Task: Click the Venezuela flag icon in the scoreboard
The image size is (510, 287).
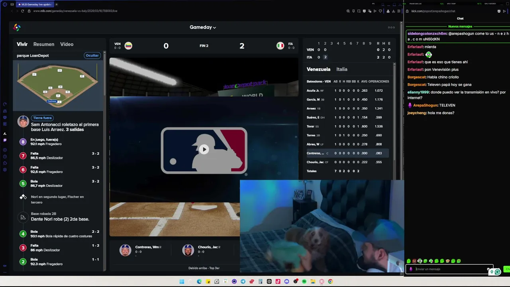Action: pyautogui.click(x=128, y=46)
